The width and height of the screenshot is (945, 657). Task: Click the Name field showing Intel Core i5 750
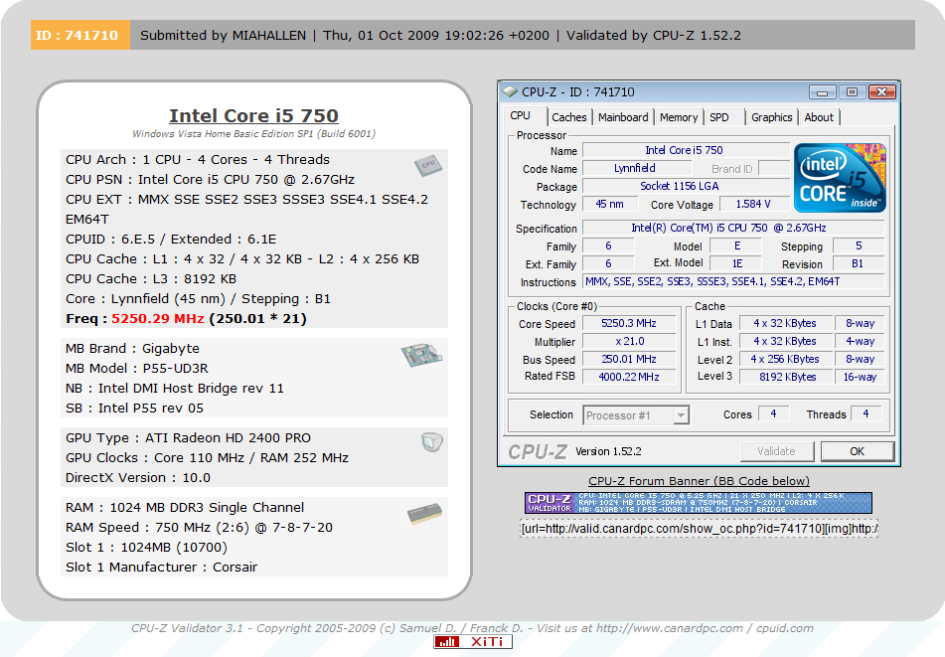click(x=686, y=150)
